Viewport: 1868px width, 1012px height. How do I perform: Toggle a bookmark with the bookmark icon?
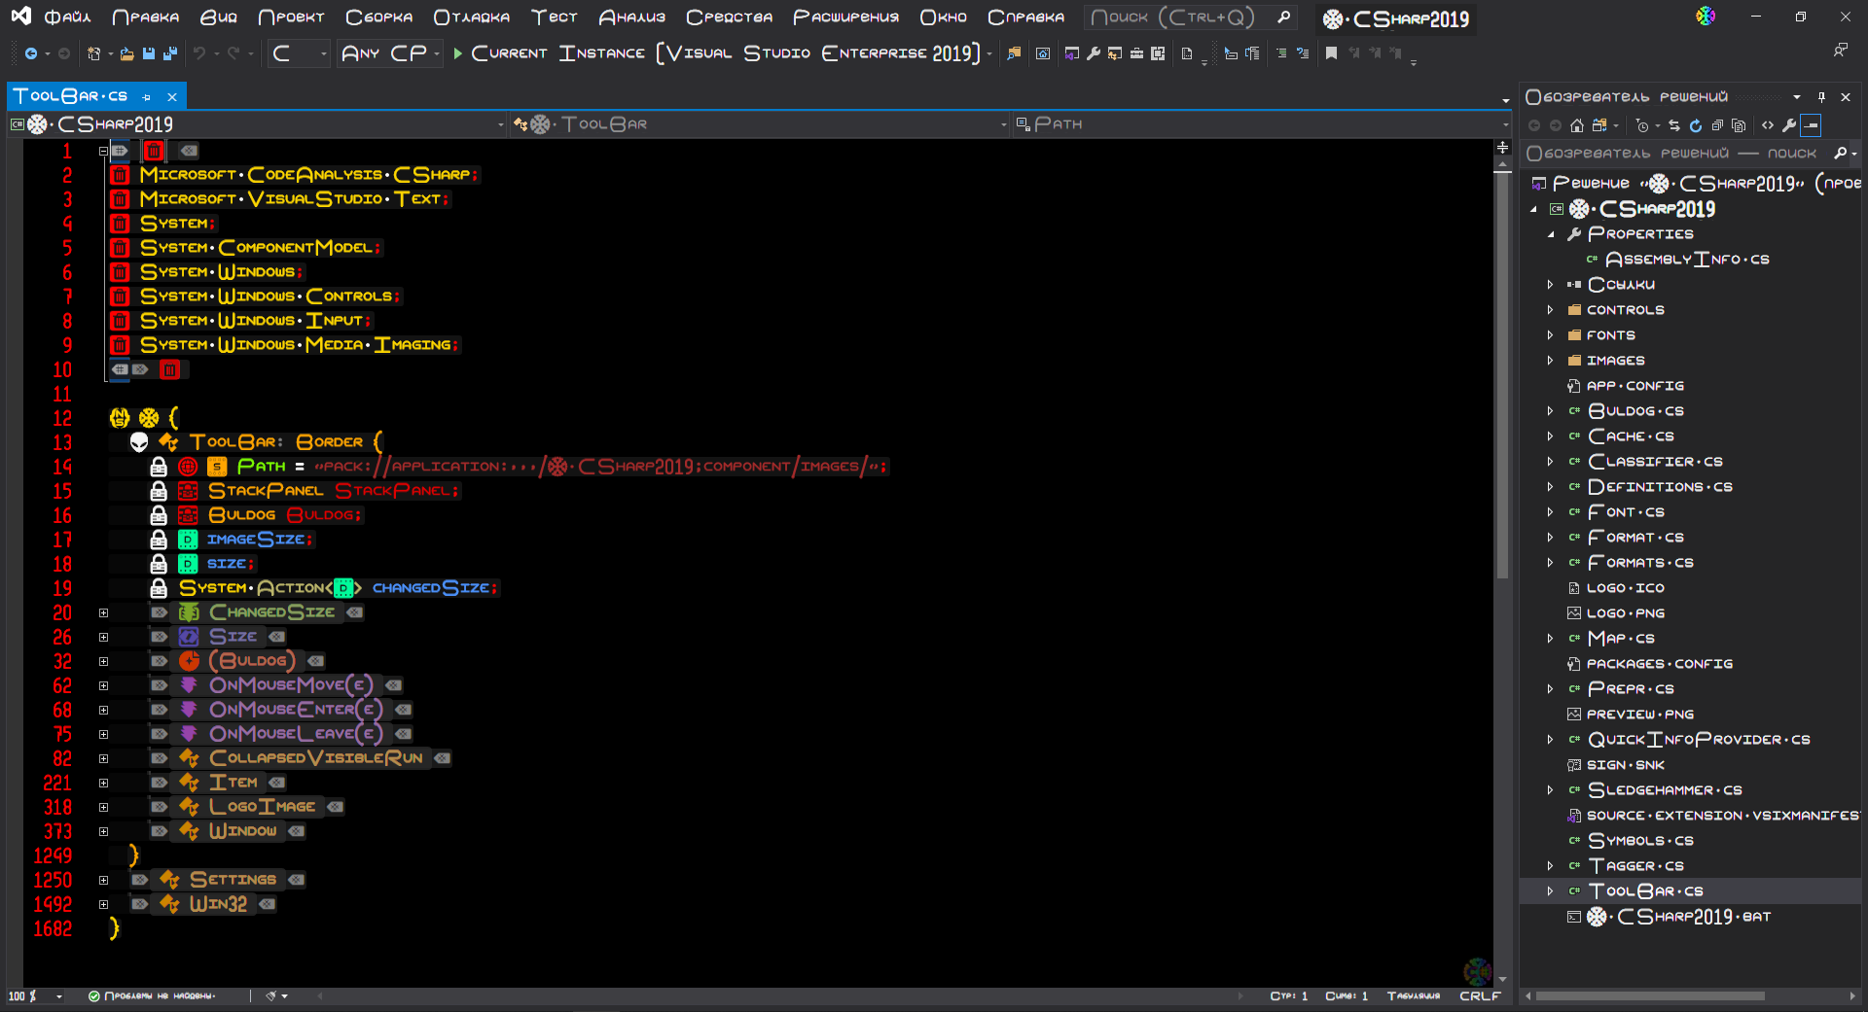point(1332,54)
